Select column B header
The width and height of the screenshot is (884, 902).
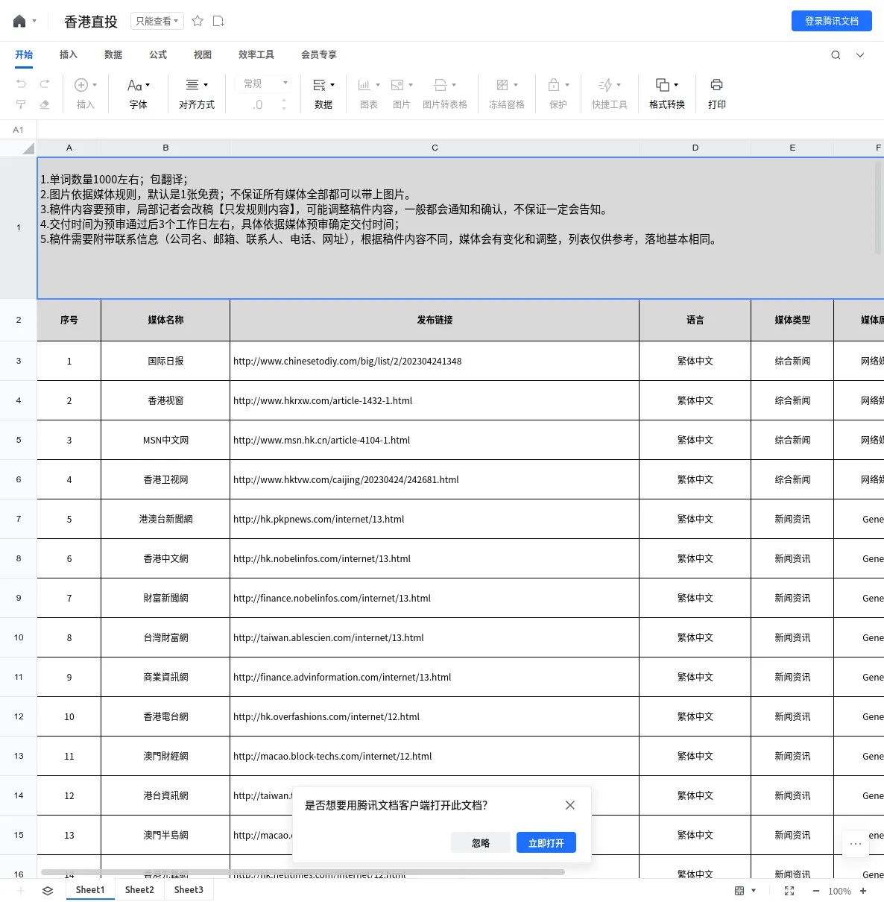point(165,148)
